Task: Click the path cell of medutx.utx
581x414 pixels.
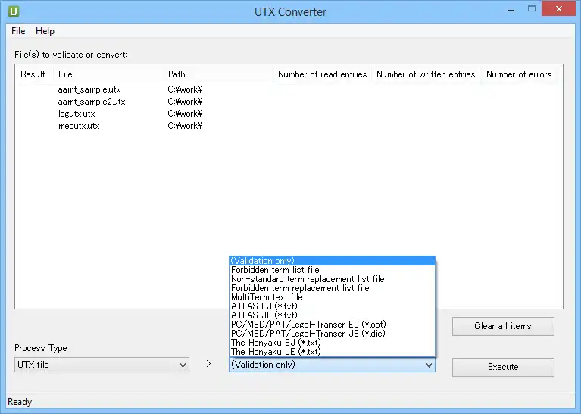Action: click(185, 126)
